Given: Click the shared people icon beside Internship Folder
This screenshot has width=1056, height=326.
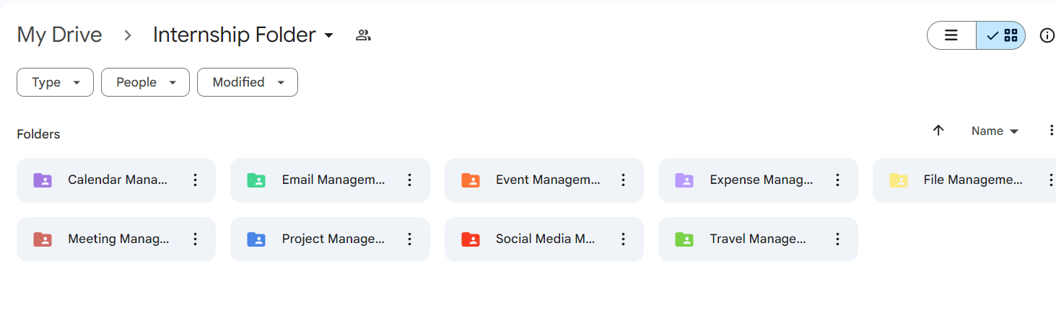Looking at the screenshot, I should tap(363, 35).
